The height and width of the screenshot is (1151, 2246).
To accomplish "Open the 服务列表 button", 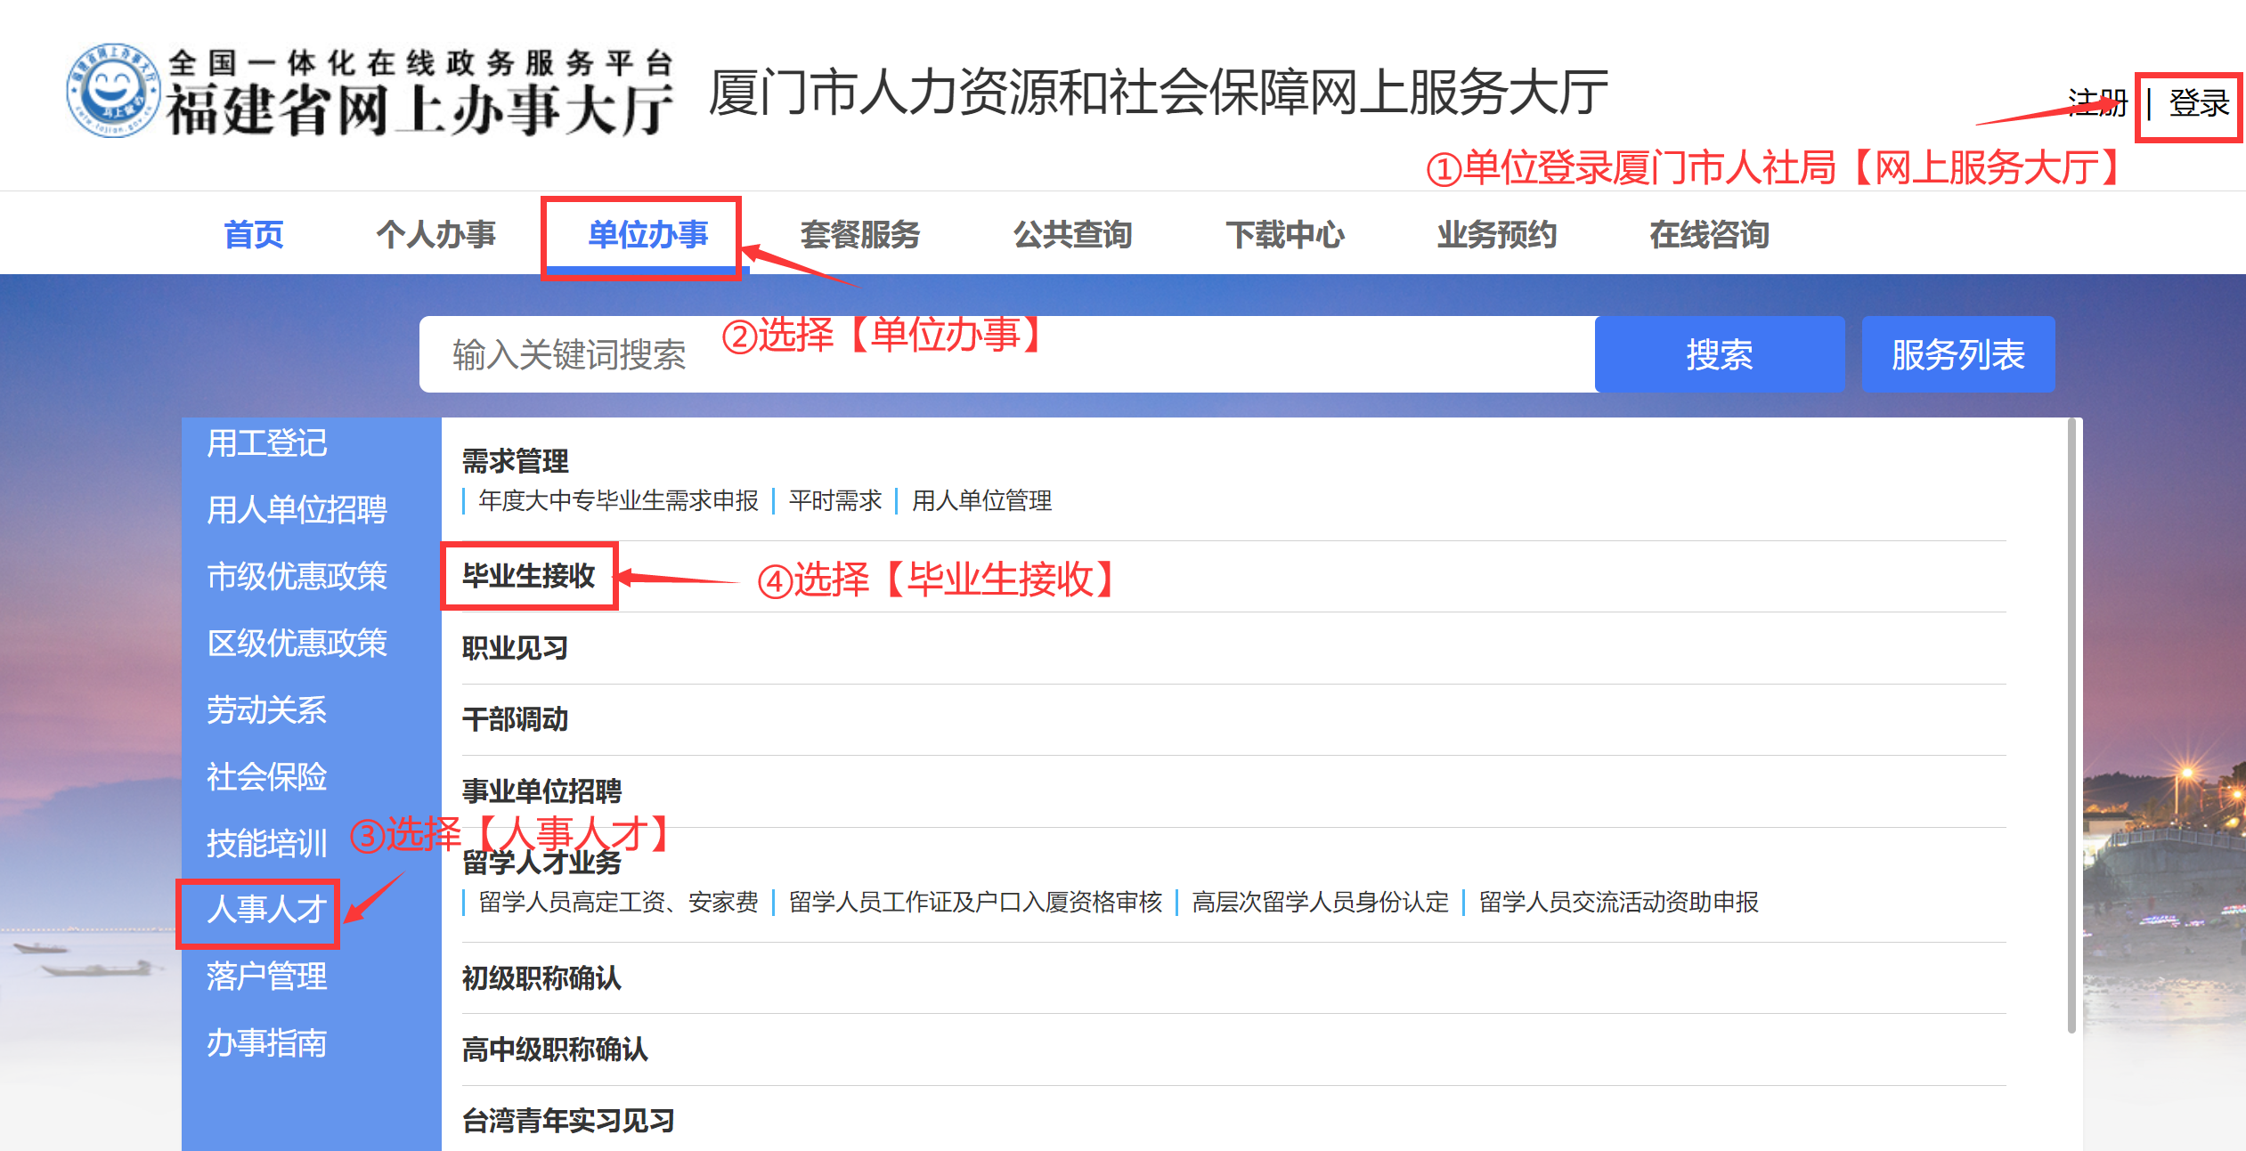I will pyautogui.click(x=1958, y=354).
